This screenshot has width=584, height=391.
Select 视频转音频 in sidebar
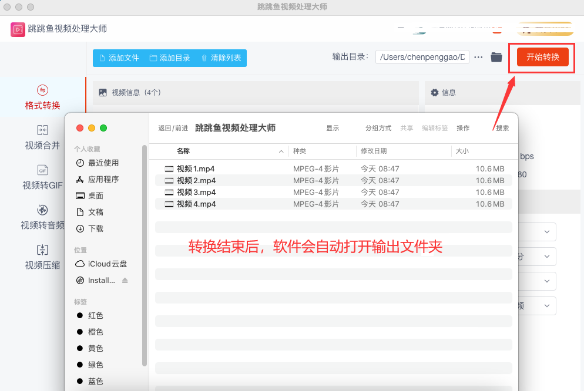click(42, 217)
